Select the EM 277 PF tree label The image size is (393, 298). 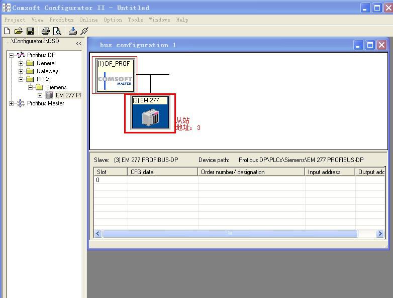[x=68, y=95]
